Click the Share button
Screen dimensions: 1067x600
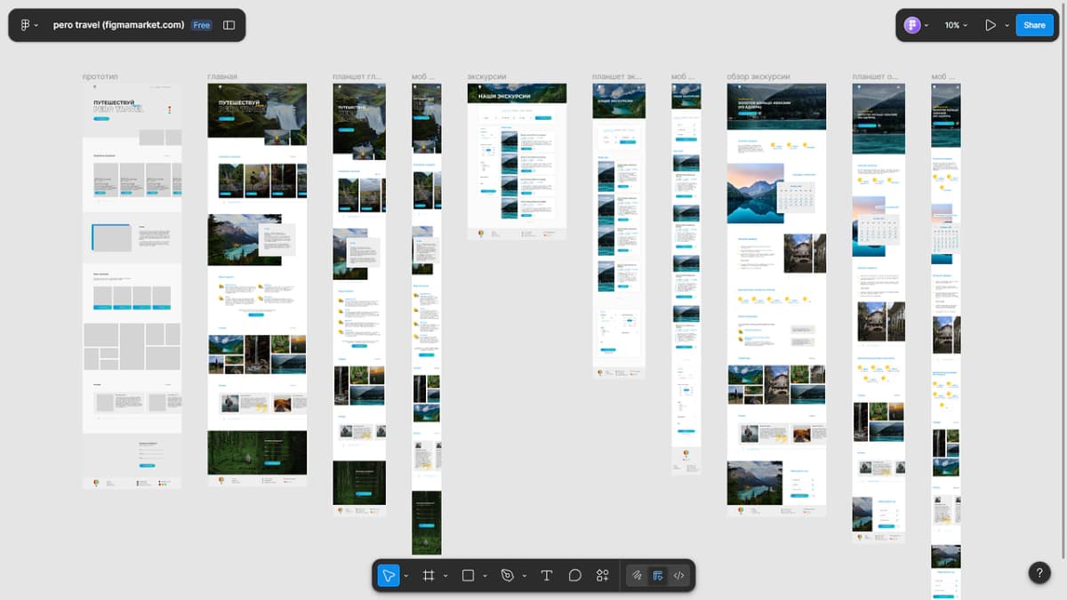pyautogui.click(x=1034, y=25)
